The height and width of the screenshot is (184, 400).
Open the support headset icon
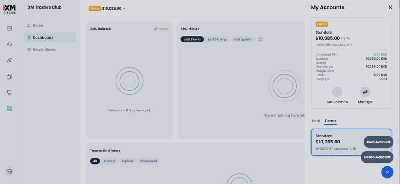pos(9,171)
